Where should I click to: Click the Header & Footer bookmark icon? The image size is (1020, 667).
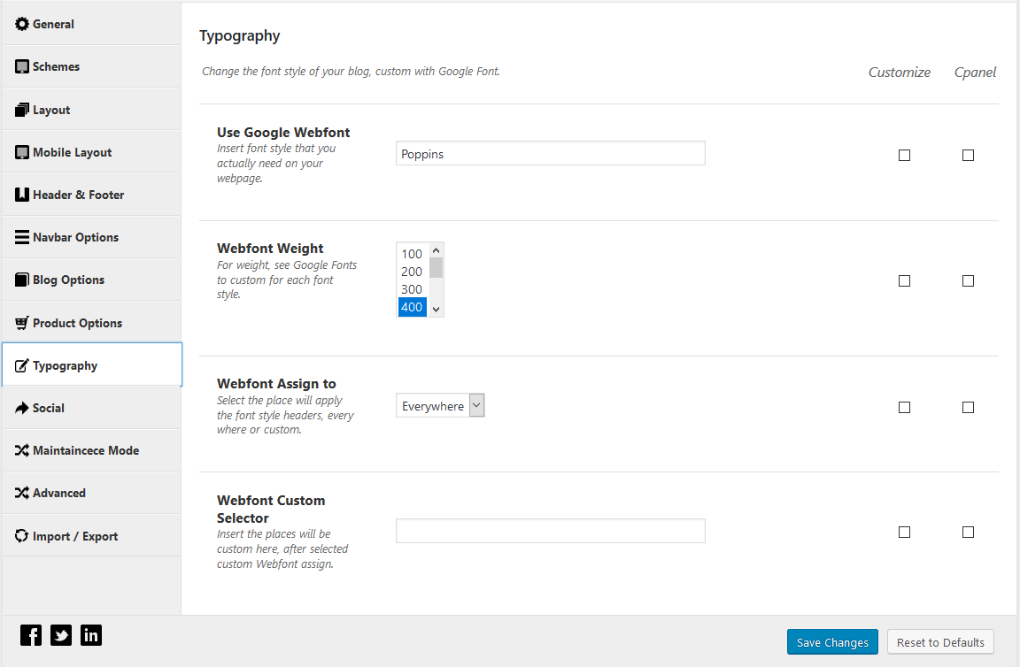click(22, 195)
